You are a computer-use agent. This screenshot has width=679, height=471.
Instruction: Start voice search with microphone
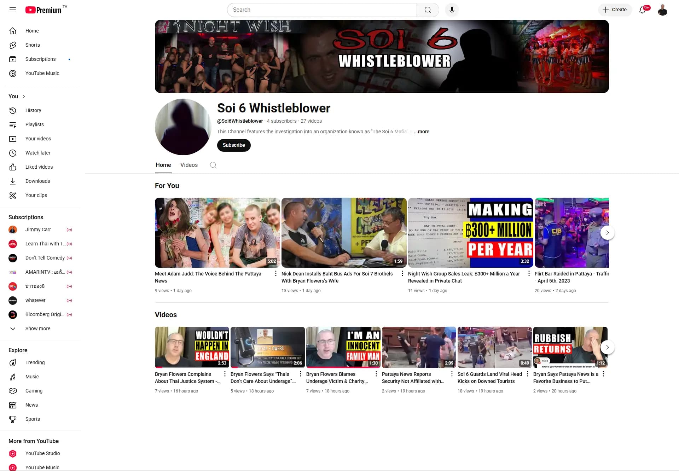(452, 10)
